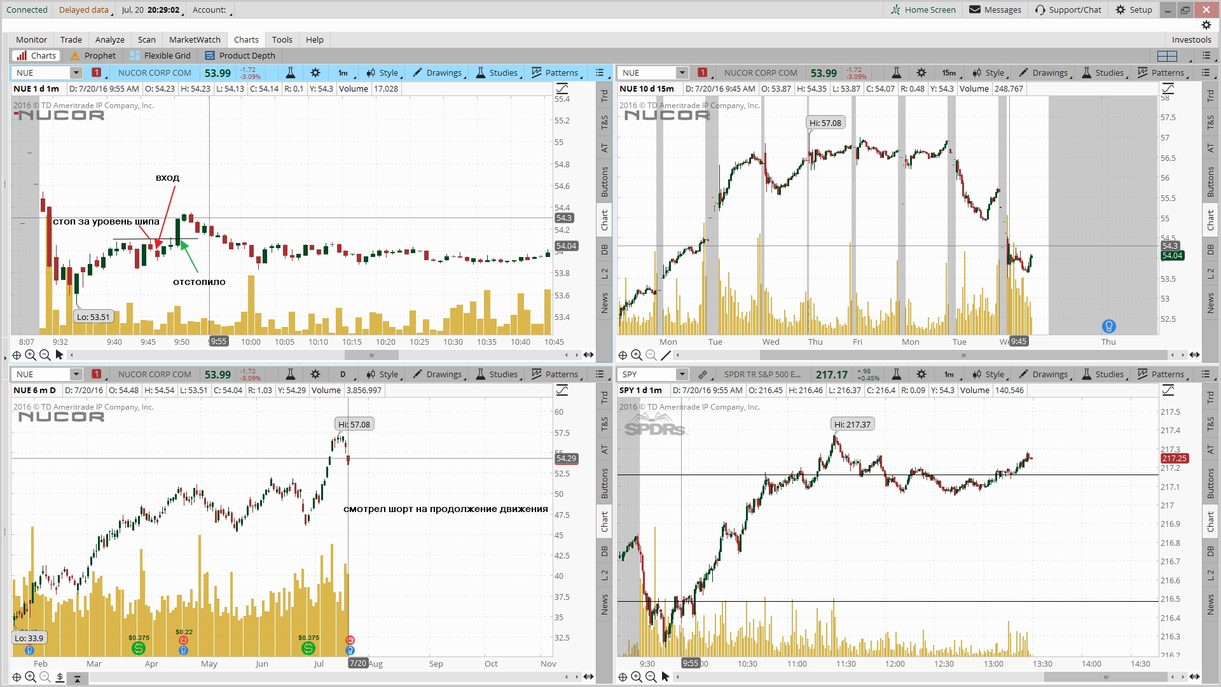Open Edit Studies flask on NUE 1m chart
This screenshot has width=1221, height=687.
(x=290, y=73)
